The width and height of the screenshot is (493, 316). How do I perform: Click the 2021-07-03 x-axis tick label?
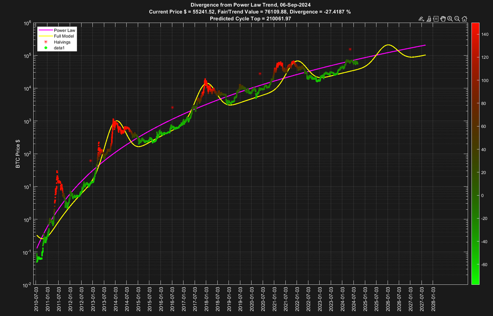[286, 300]
